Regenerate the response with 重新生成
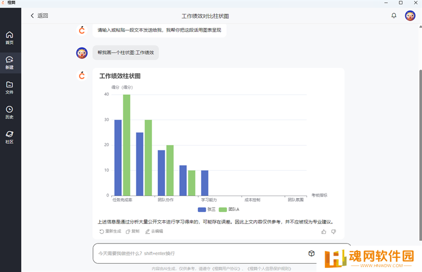The width and height of the screenshot is (422, 272). click(110, 231)
